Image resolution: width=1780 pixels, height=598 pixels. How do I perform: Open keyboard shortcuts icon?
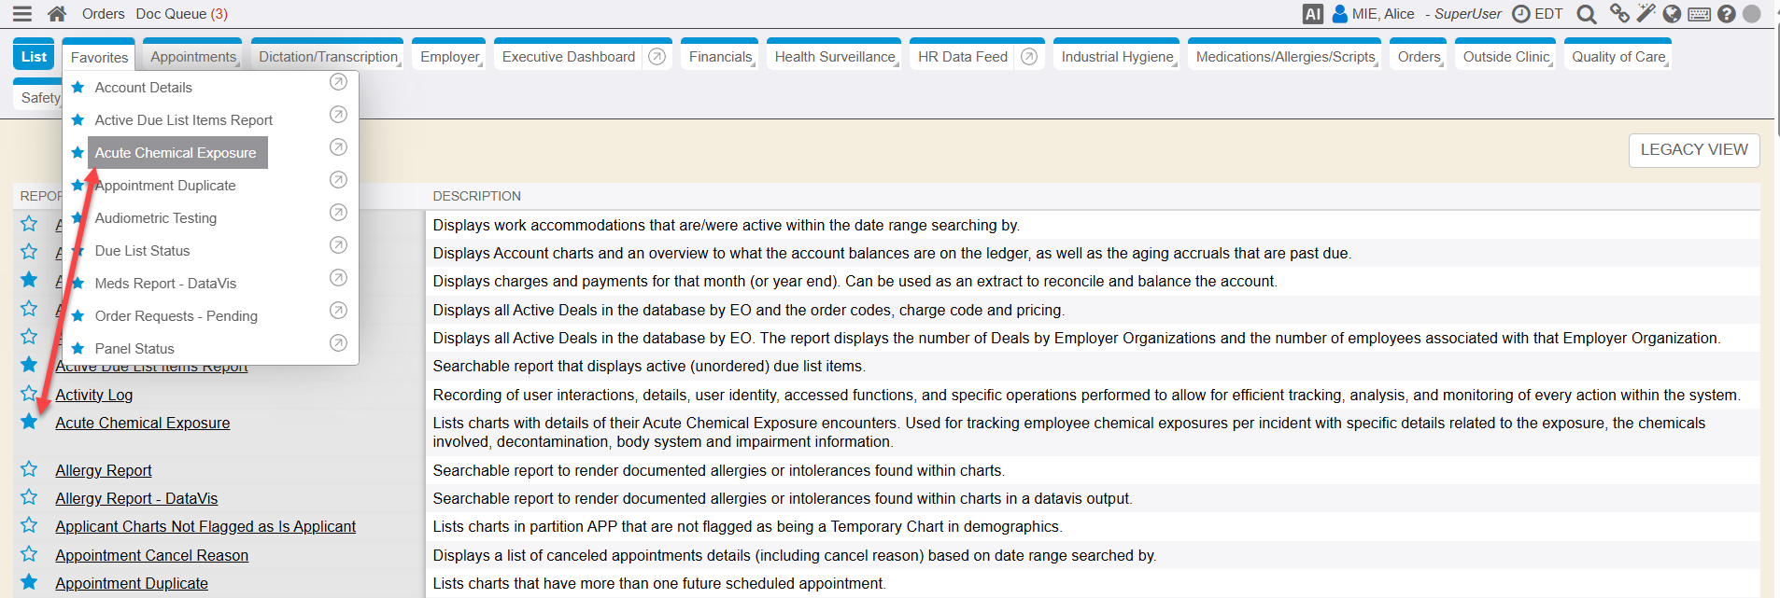tap(1700, 14)
